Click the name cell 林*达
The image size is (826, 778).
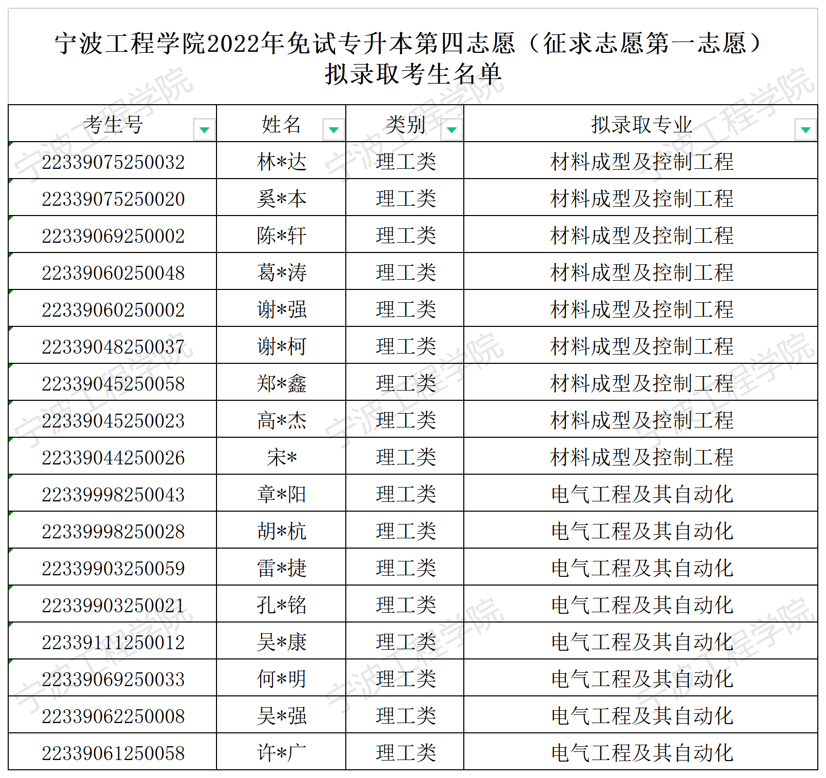pyautogui.click(x=281, y=161)
